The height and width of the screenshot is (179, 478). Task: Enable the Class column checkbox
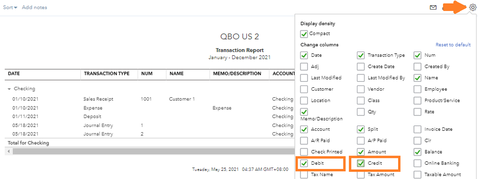click(x=361, y=101)
